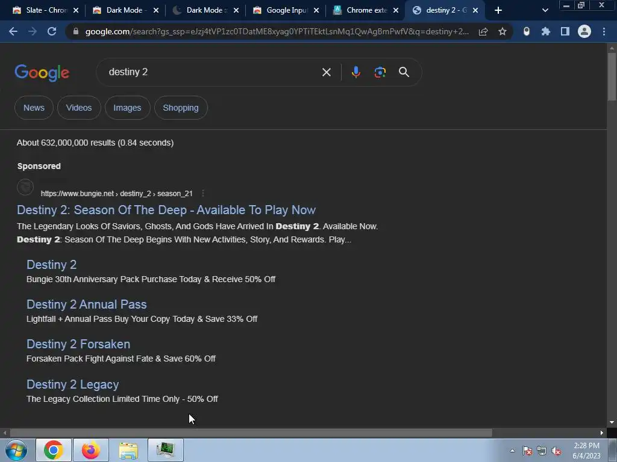Click the address bar URL

277,31
